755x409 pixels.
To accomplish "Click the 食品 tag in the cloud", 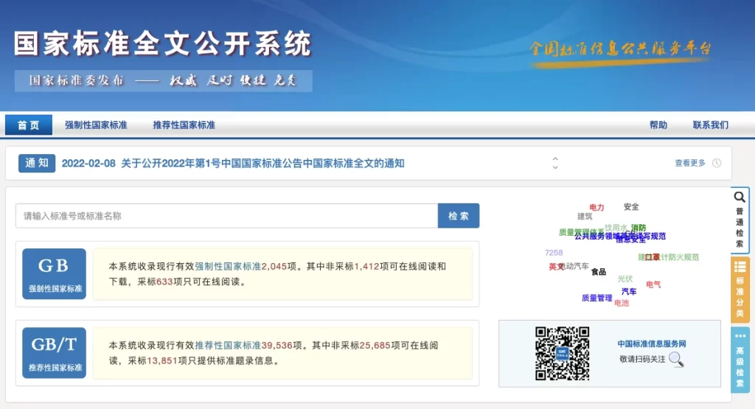I will [599, 272].
